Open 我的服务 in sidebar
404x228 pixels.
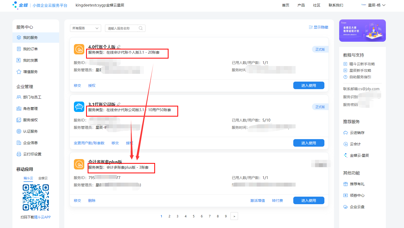[x=36, y=38]
